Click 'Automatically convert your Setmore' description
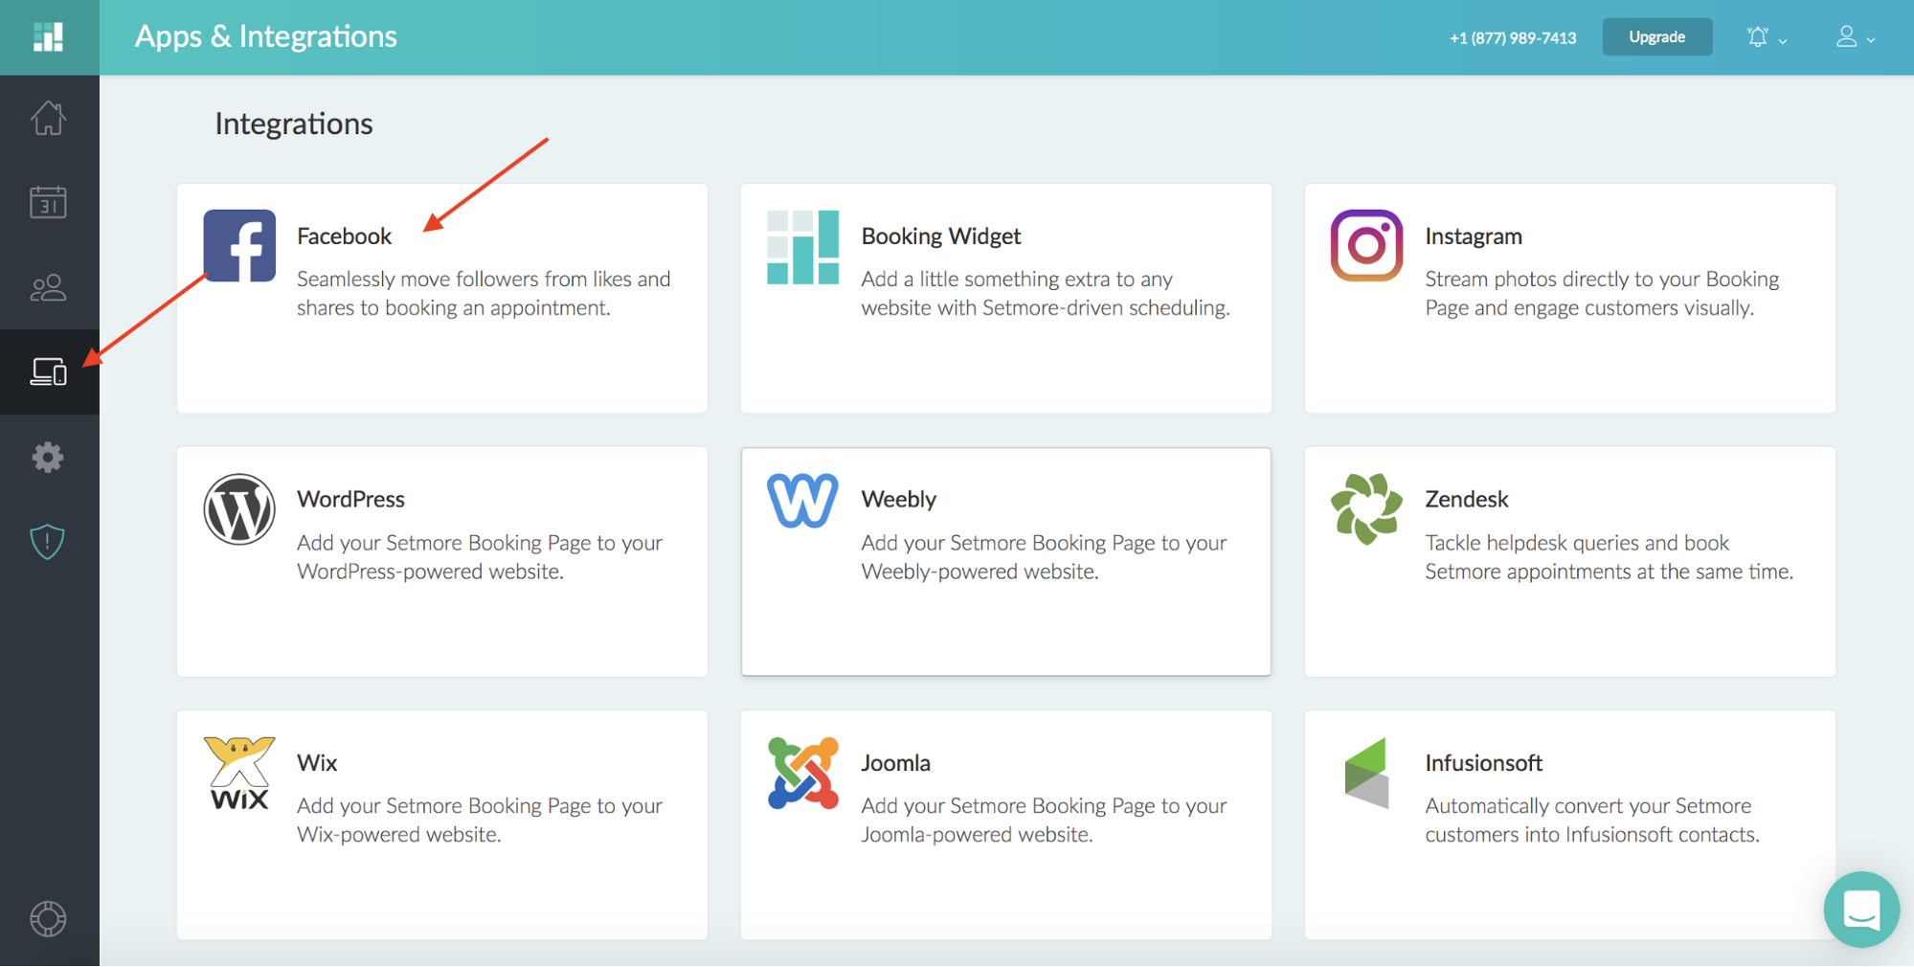 [x=1591, y=821]
